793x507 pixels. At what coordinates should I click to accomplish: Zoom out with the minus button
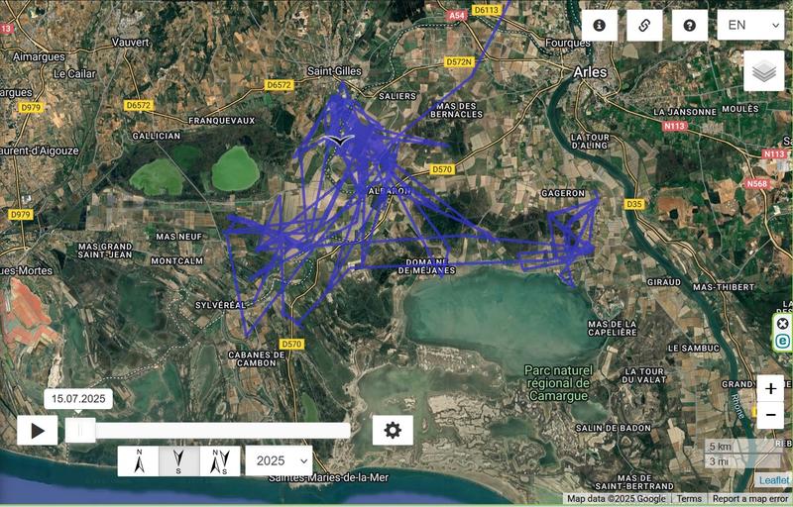[x=770, y=415]
